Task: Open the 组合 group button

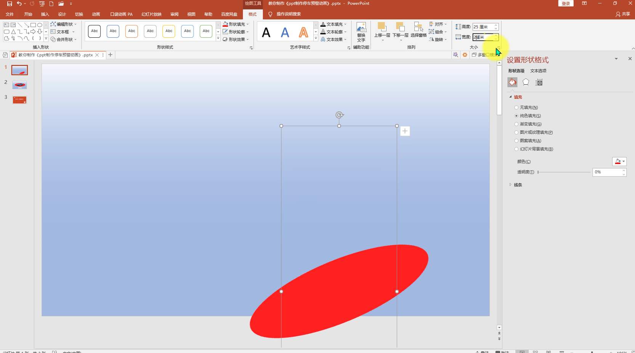Action: click(x=438, y=32)
